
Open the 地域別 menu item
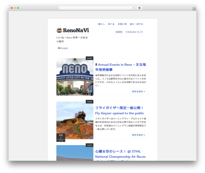pyautogui.click(x=119, y=32)
